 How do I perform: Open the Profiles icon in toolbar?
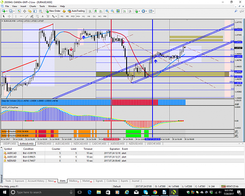(11, 11)
